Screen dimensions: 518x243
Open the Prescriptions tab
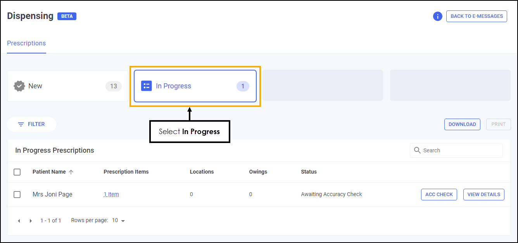tap(26, 43)
